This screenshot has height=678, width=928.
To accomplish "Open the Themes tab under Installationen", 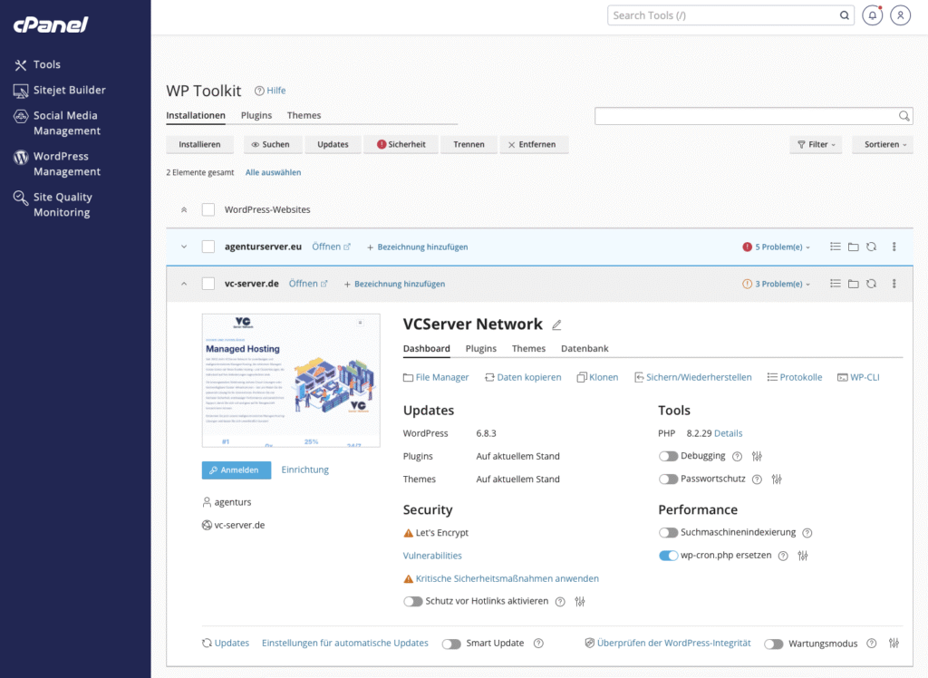I will (304, 115).
